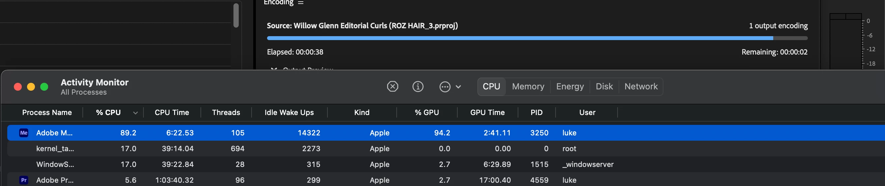Open the ellipsis More options menu
Screen dimensions: 885x186
445,87
